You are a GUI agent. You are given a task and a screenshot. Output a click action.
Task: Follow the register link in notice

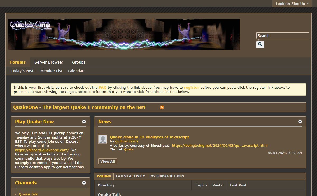pyautogui.click(x=192, y=87)
